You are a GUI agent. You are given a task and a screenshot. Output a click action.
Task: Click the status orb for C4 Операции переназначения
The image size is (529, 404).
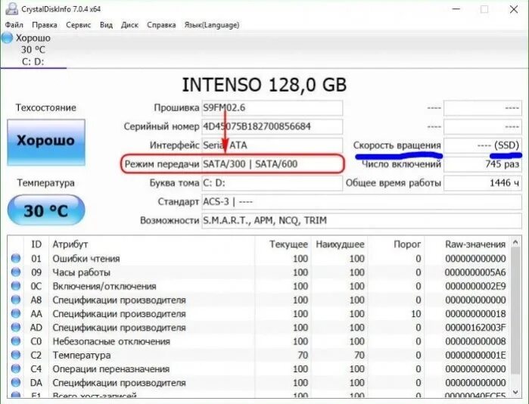[x=16, y=368]
